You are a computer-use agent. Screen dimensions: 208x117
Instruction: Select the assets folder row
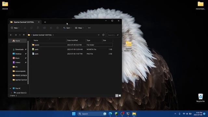[72, 45]
